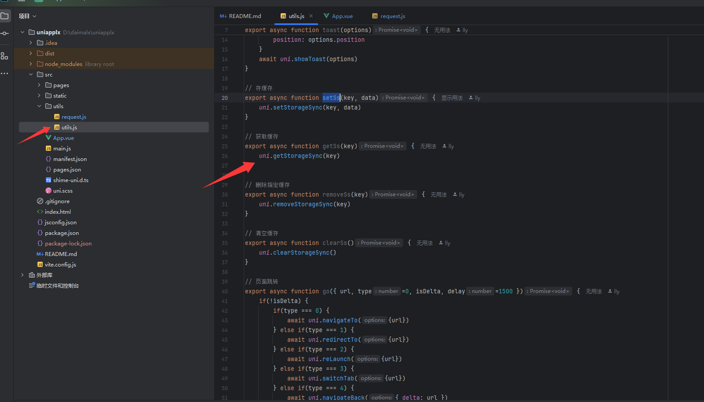The image size is (704, 402).
Task: Open main.js in the project tree
Action: point(62,148)
